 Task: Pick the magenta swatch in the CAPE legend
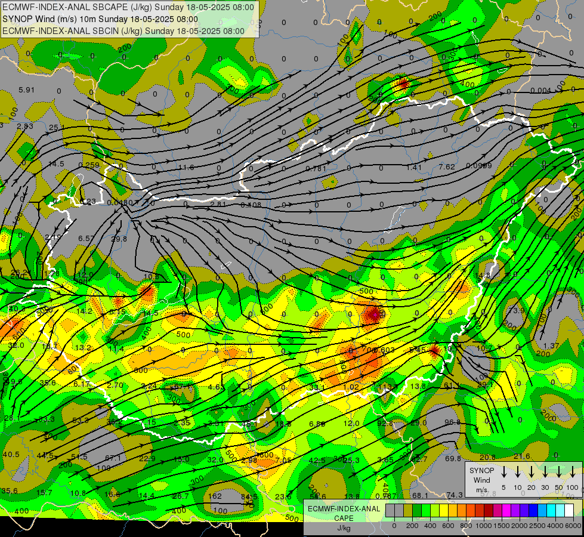point(506,511)
